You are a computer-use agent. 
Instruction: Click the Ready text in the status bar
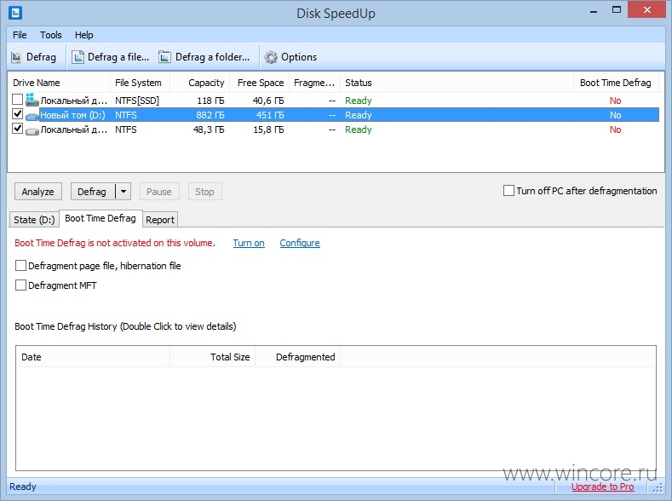point(23,487)
